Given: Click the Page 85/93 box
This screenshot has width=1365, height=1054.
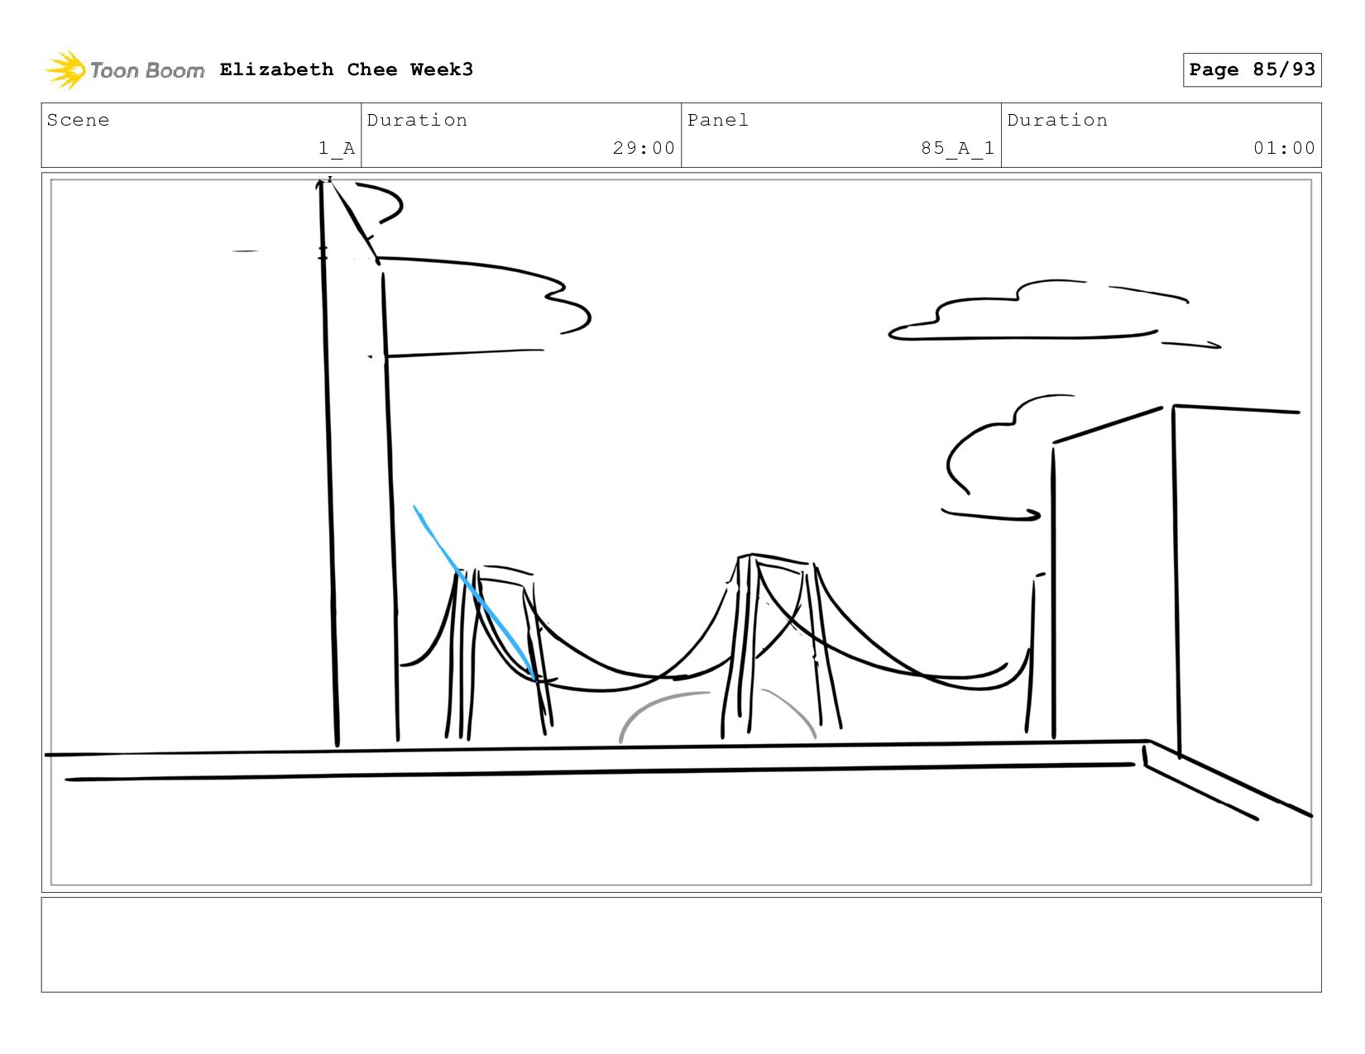Looking at the screenshot, I should click(x=1252, y=69).
